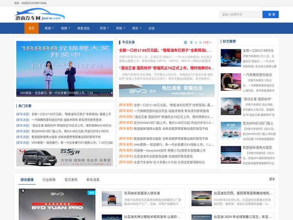Click 热门文章 section heading
This screenshot has width=293, height=220.
[25, 106]
